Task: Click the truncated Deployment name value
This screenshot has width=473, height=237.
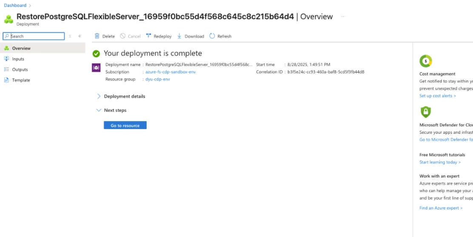Action: pos(199,65)
